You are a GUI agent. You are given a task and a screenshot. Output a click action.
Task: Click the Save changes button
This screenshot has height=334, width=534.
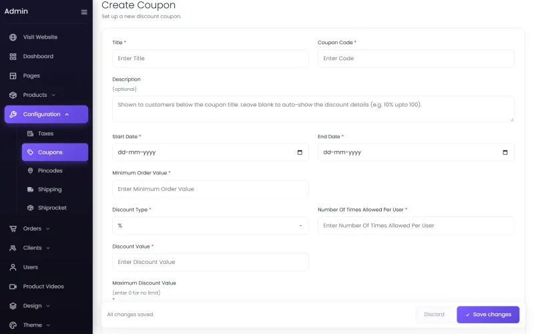(488, 315)
